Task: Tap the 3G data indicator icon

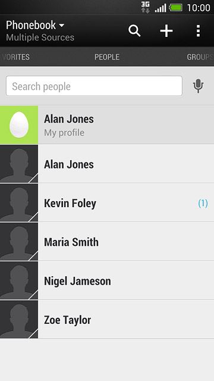Action: (145, 7)
